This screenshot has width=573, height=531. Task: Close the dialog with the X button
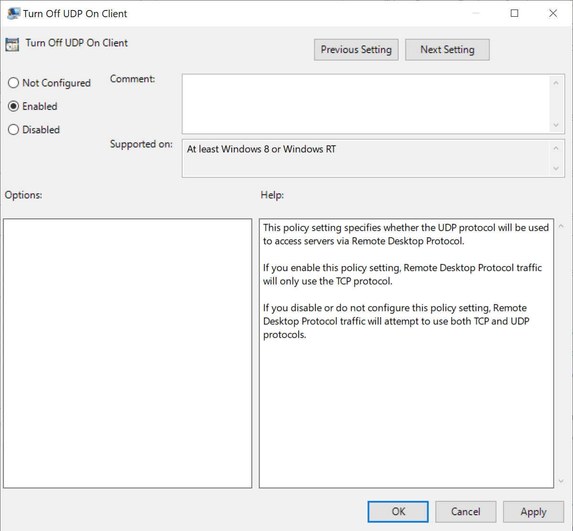(x=553, y=13)
